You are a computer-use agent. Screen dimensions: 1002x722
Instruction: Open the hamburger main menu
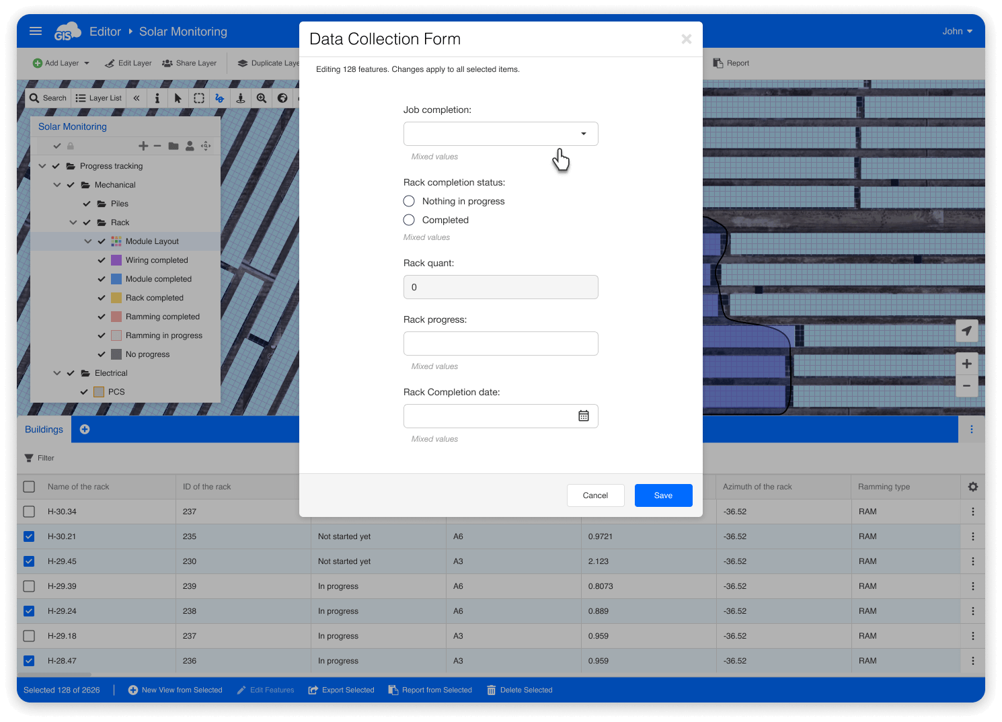(x=36, y=31)
